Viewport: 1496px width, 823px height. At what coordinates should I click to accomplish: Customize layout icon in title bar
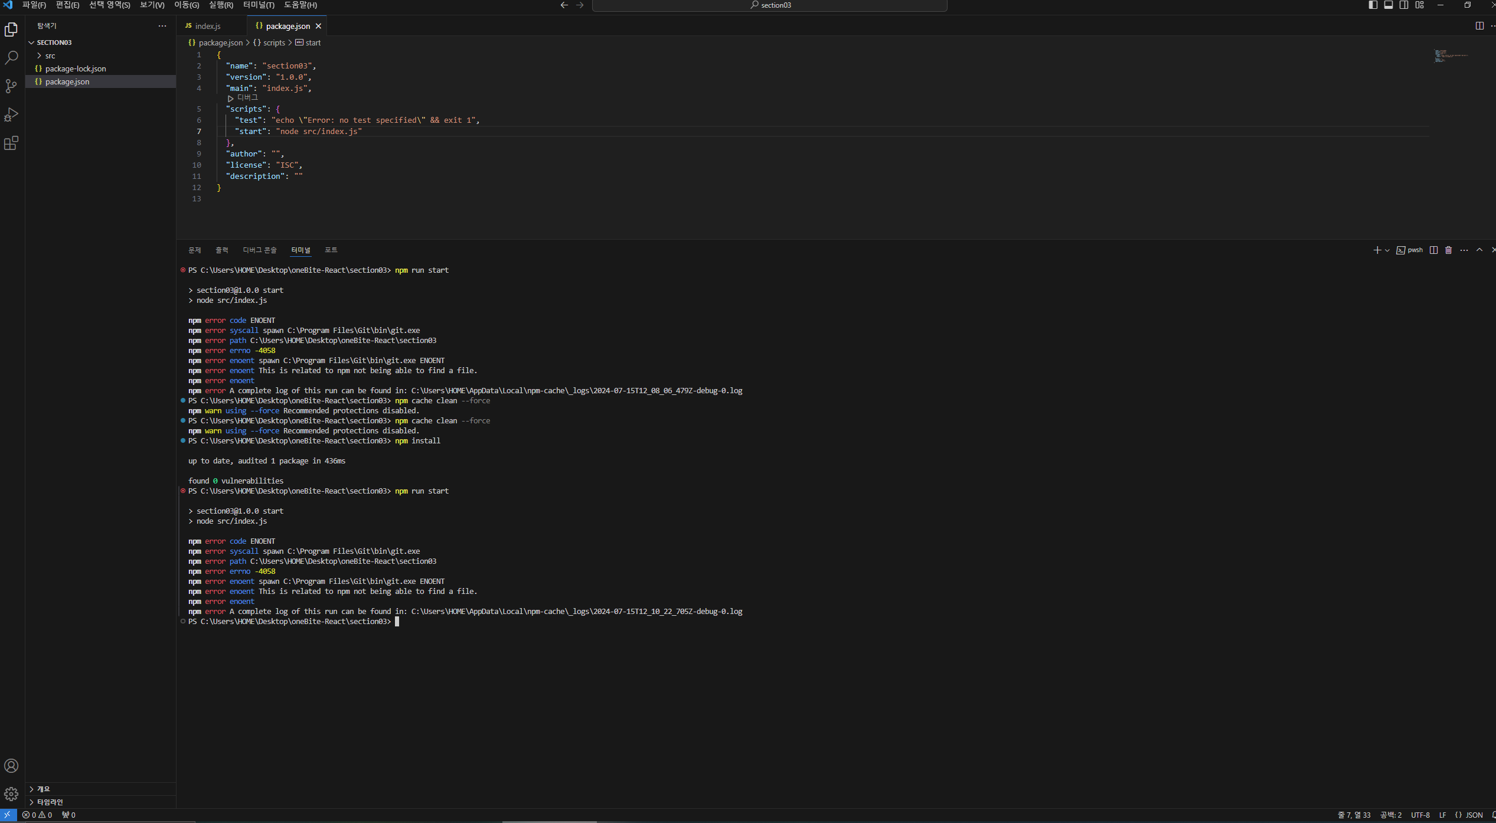(x=1420, y=5)
